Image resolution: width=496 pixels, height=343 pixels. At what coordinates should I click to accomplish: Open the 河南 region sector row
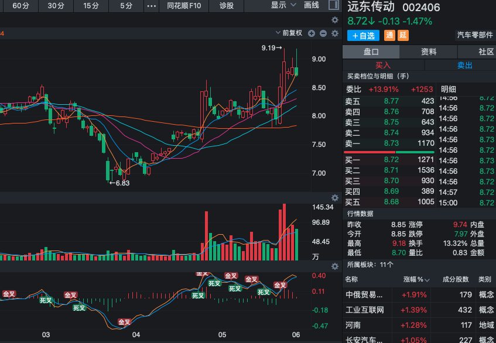(419, 325)
